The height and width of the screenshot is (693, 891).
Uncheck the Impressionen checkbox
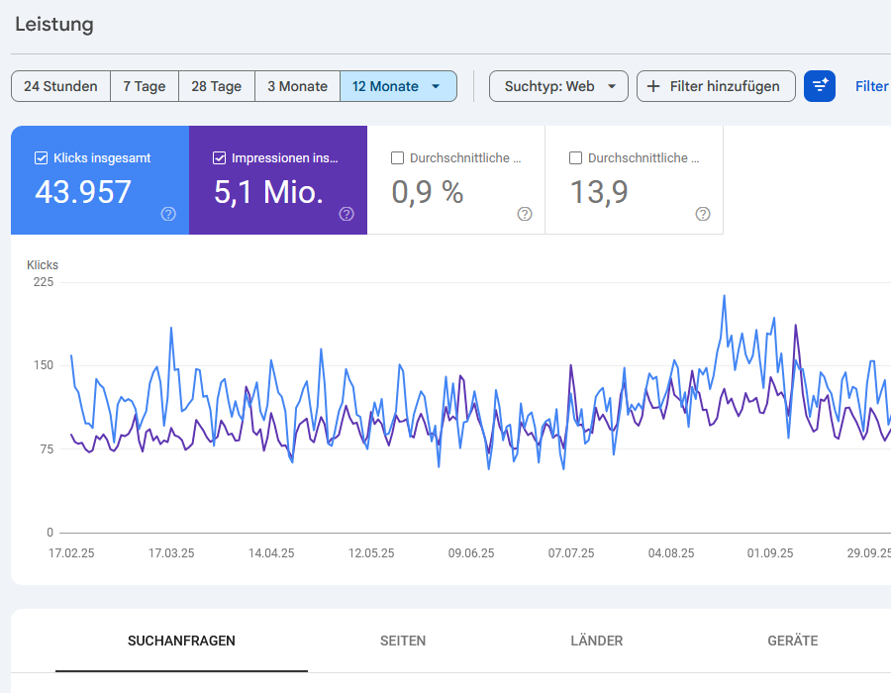[220, 157]
